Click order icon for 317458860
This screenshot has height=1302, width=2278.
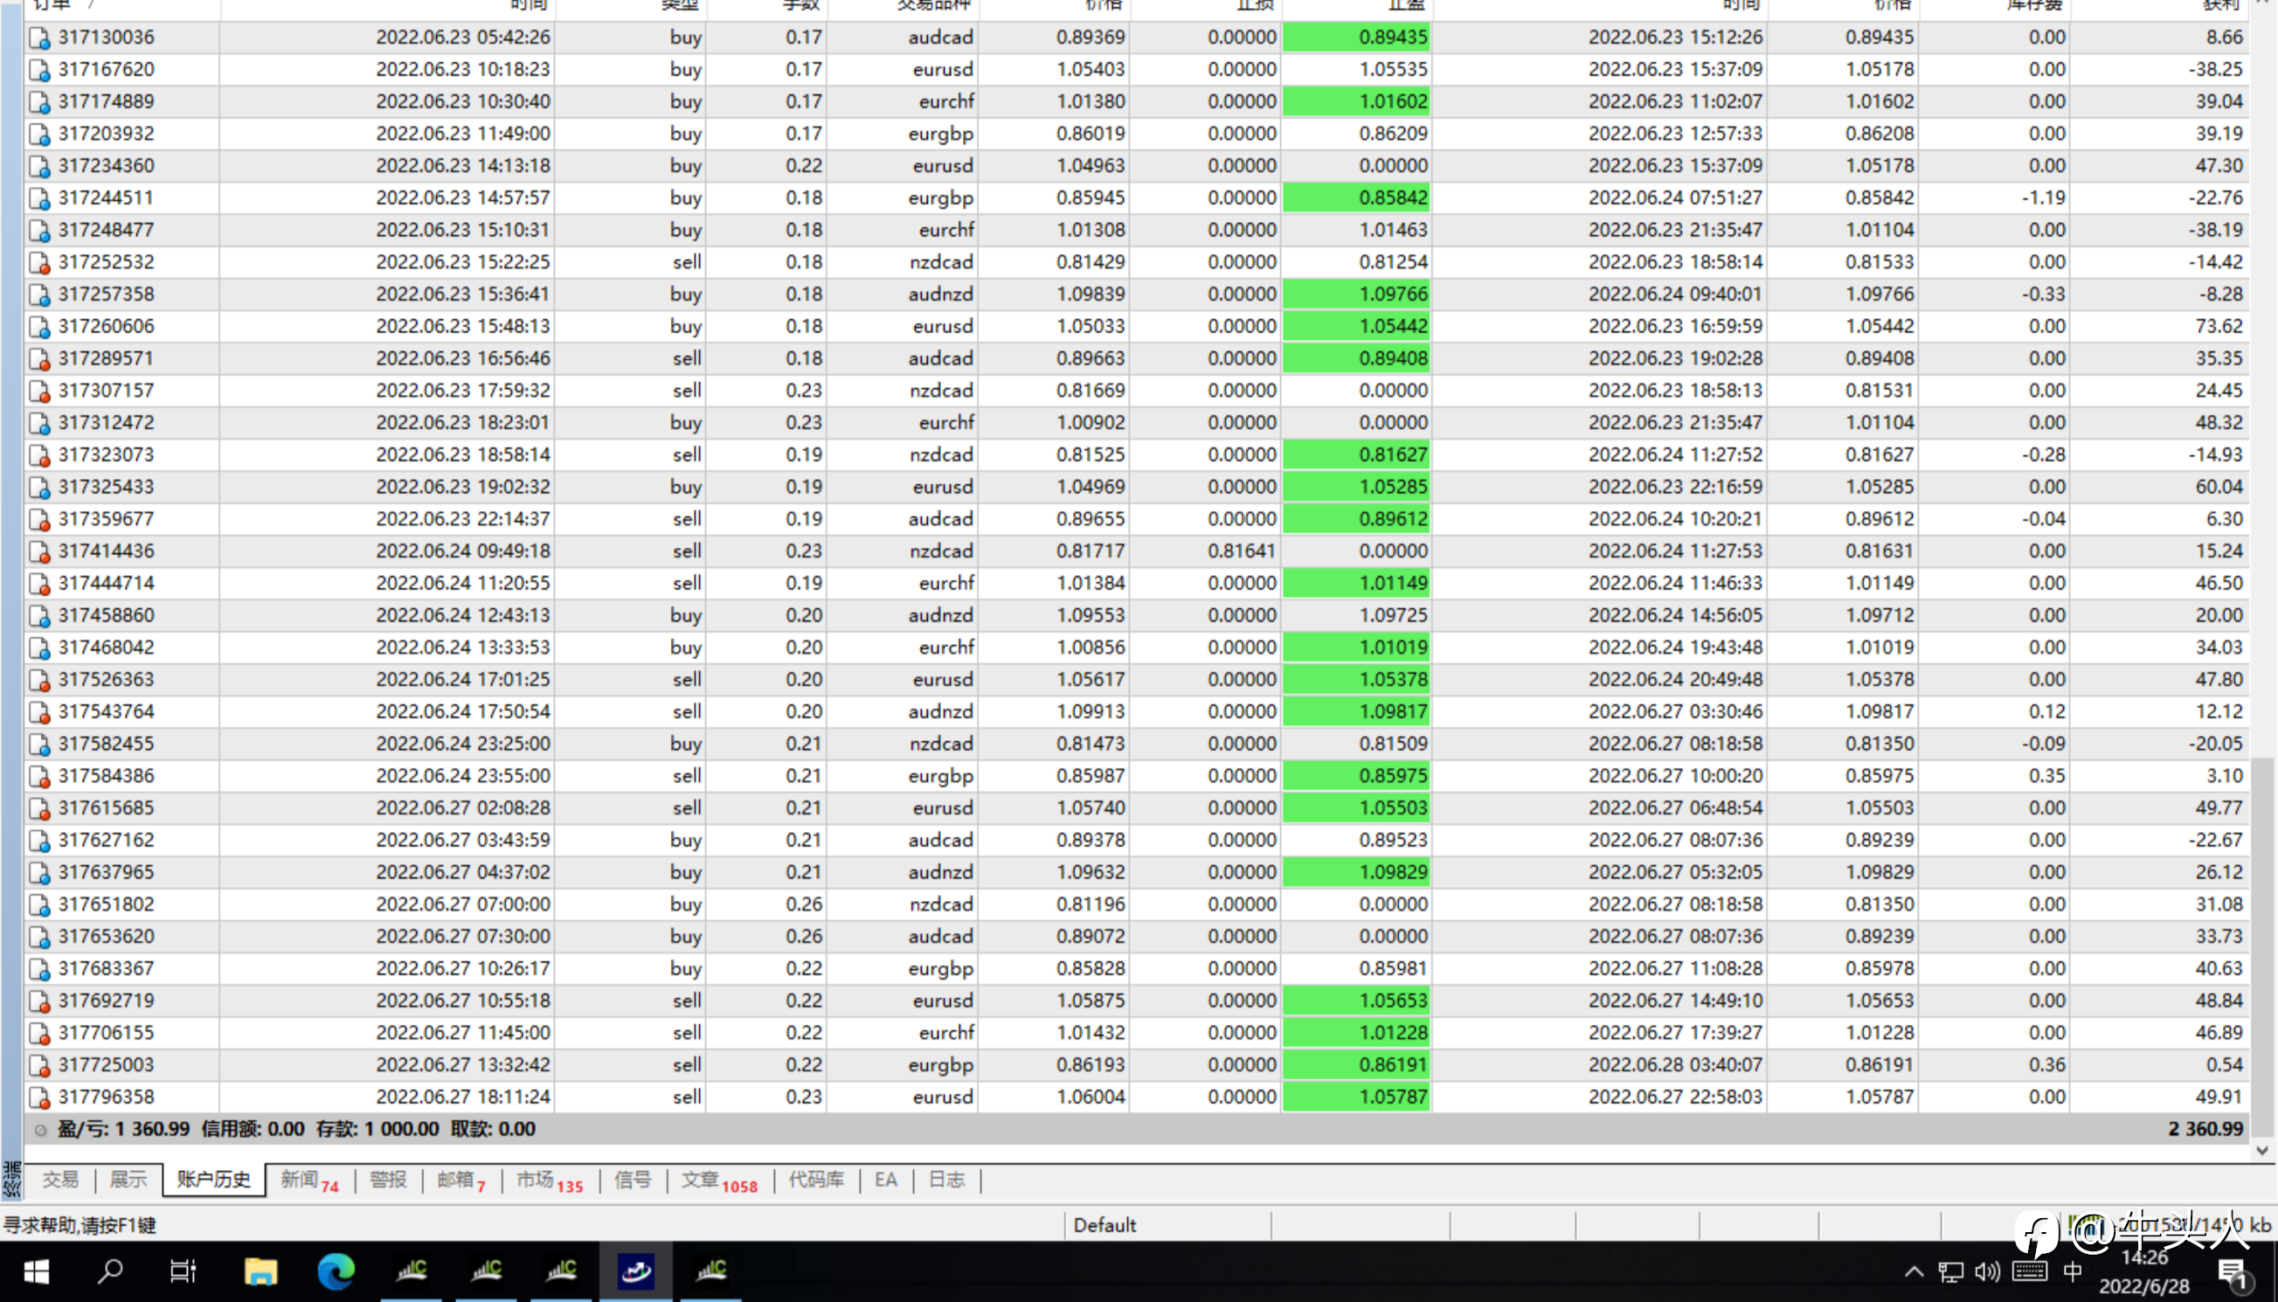[39, 616]
